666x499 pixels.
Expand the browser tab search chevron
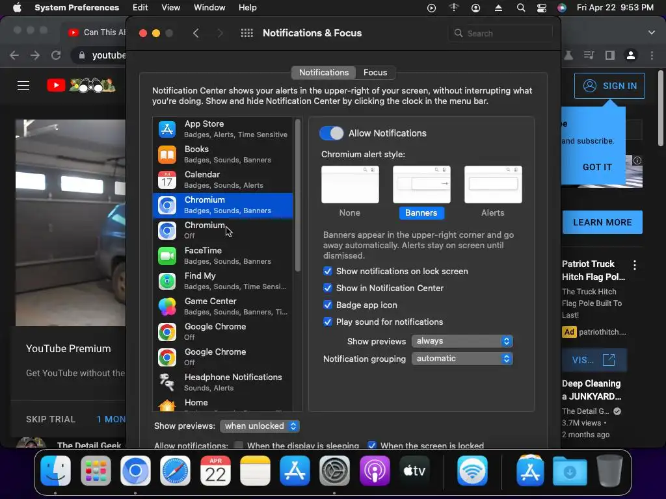(x=652, y=32)
